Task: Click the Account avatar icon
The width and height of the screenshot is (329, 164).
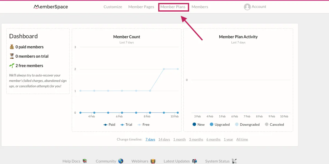Action: click(247, 7)
